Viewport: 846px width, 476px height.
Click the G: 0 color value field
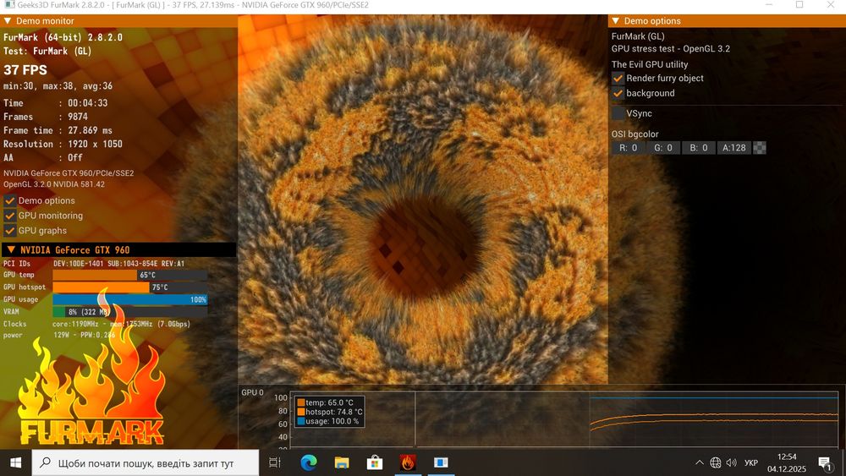663,148
